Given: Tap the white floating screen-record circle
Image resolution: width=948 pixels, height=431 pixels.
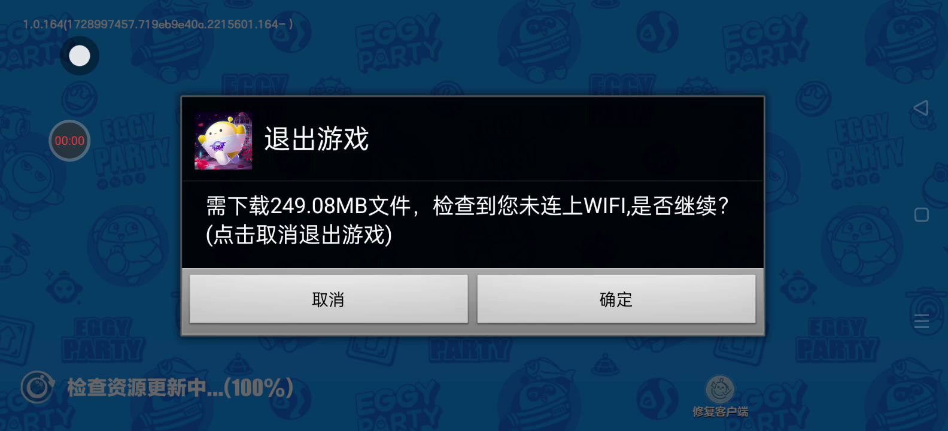Looking at the screenshot, I should coord(80,56).
